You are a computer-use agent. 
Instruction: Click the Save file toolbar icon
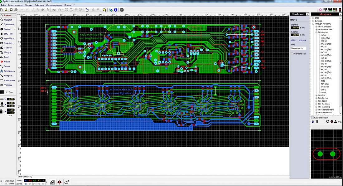pyautogui.click(x=11, y=10)
